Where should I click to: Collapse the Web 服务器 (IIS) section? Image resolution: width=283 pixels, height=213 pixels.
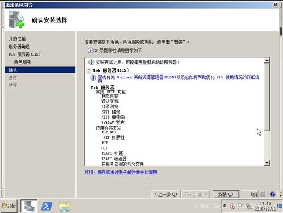(x=89, y=70)
